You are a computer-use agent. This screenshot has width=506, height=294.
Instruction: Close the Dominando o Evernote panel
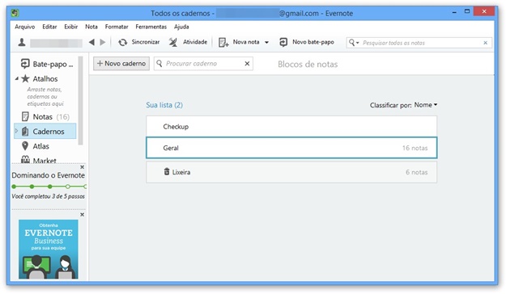point(83,167)
